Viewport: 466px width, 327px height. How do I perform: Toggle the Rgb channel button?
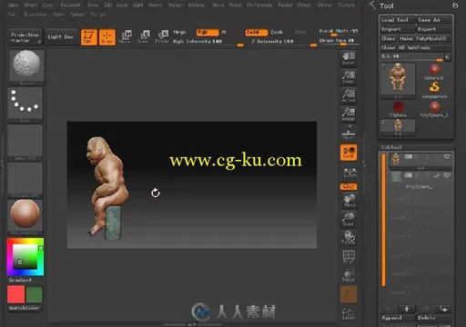click(208, 32)
